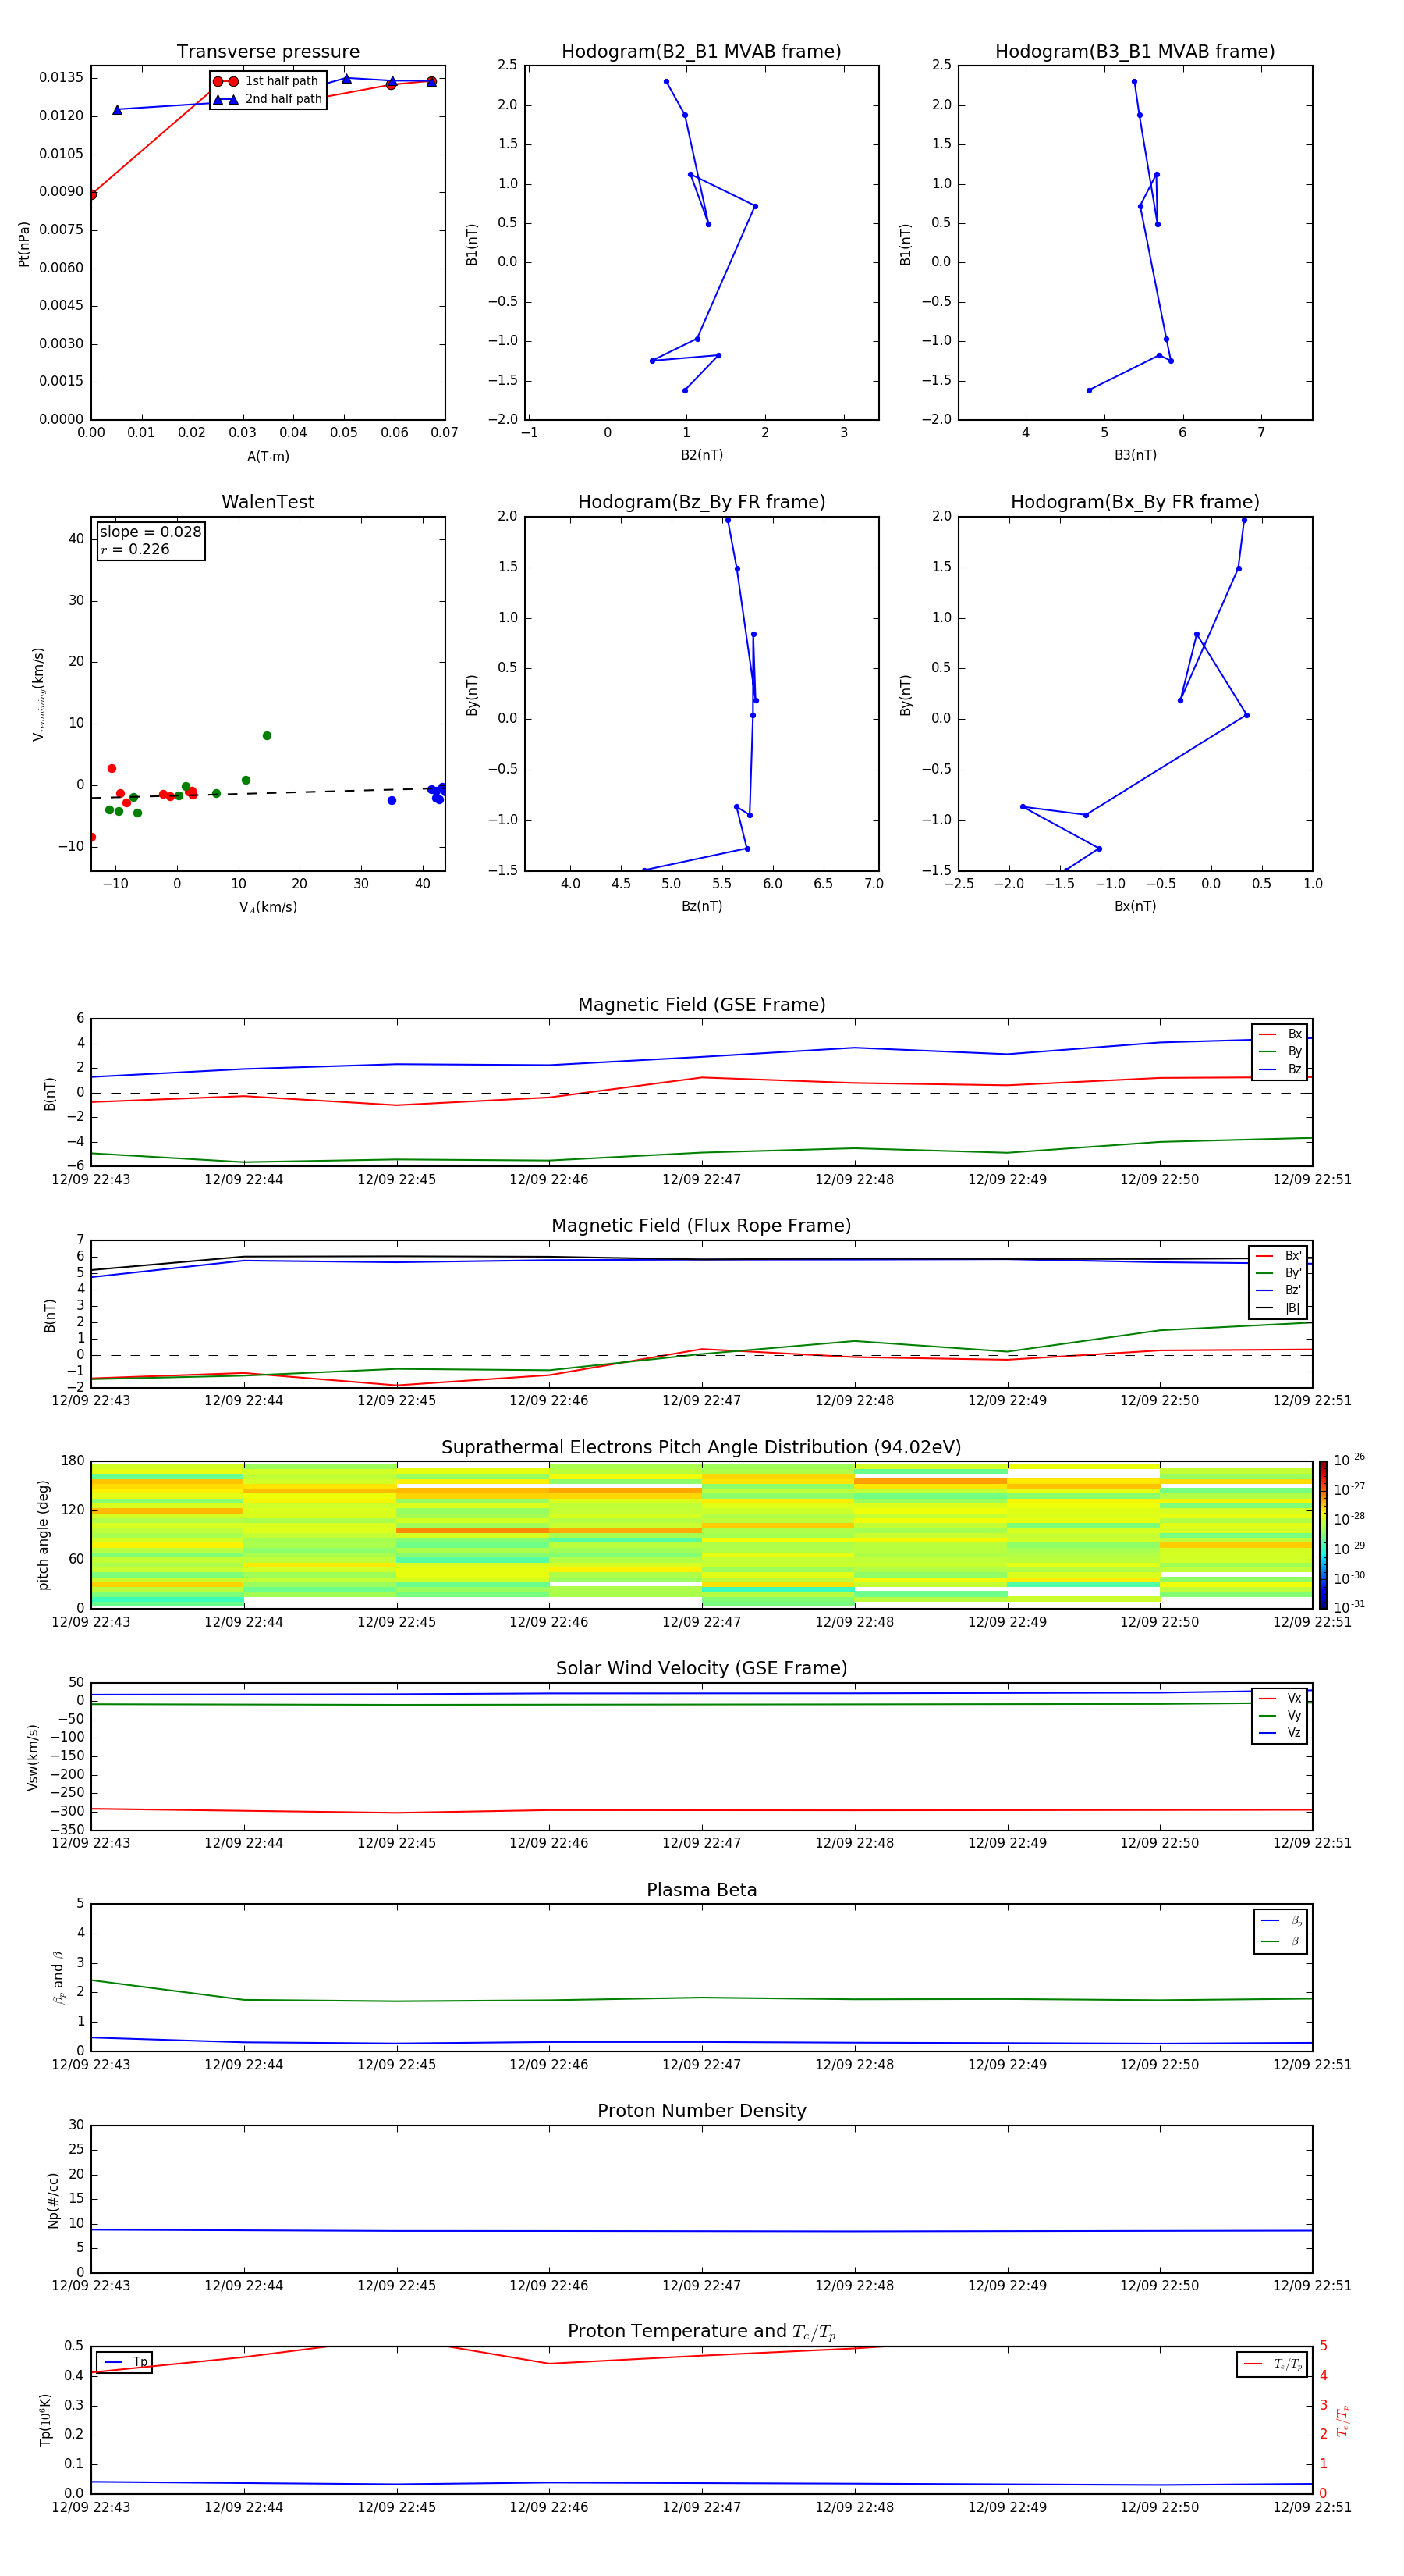This screenshot has width=1404, height=2576.
Task: Click 'Vz' legend entry in velocity plot
Action: point(1280,1732)
